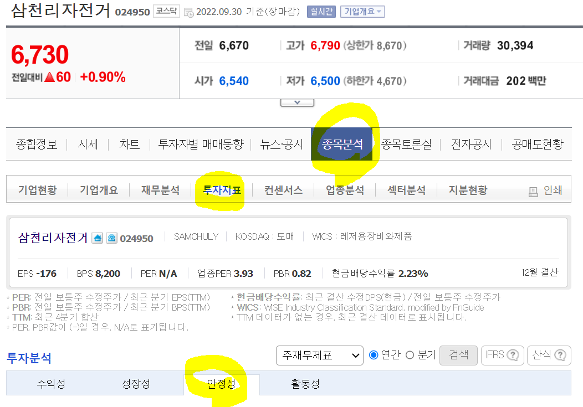Select the 분기 radio button
Screen dimensions: 583x407
point(410,355)
